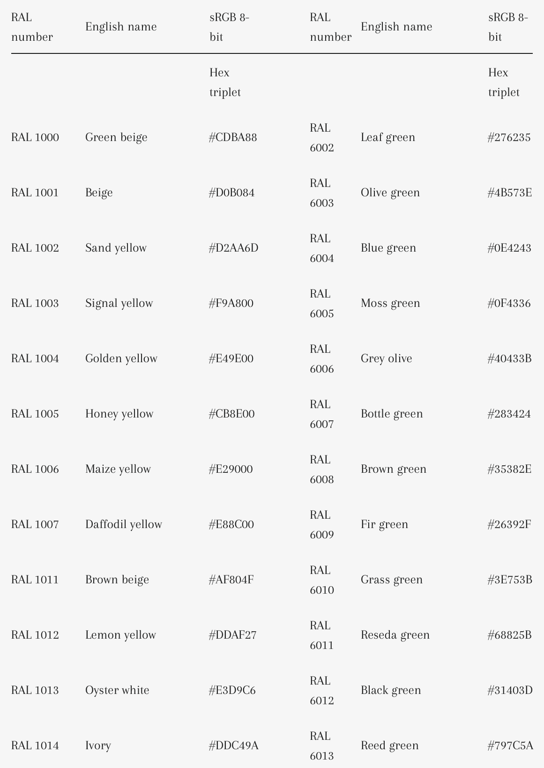This screenshot has width=544, height=768.
Task: Select the RAL 6004 number cell
Action: point(322,248)
